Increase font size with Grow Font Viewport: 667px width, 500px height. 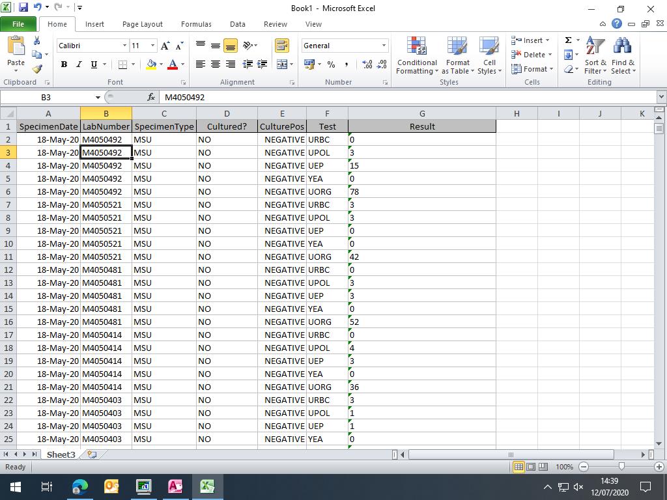click(x=165, y=46)
